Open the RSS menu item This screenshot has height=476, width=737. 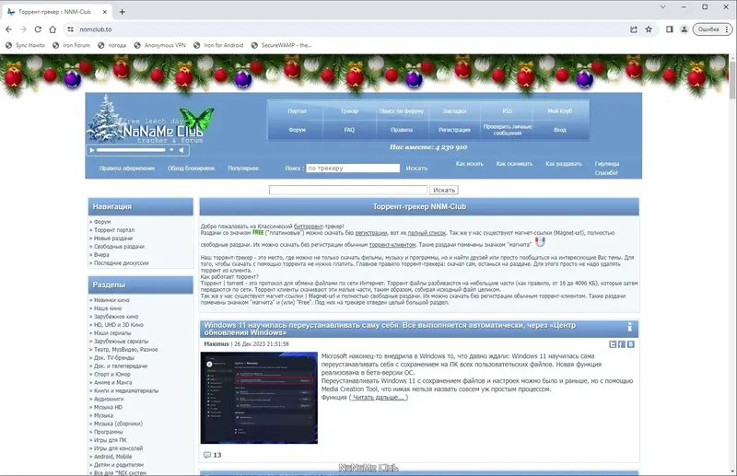(508, 110)
